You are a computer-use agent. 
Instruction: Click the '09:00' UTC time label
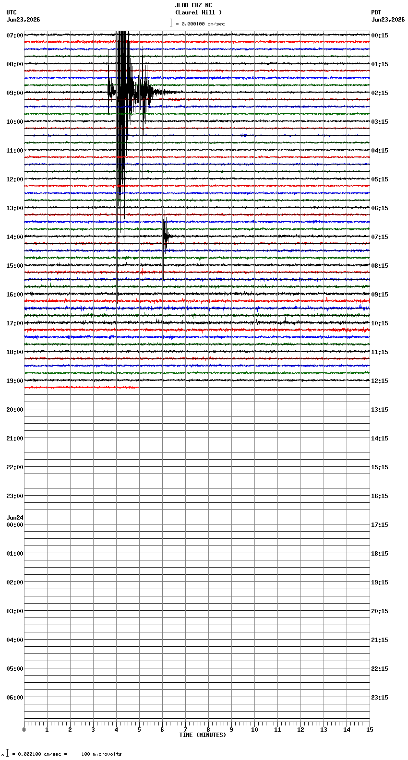click(x=15, y=93)
